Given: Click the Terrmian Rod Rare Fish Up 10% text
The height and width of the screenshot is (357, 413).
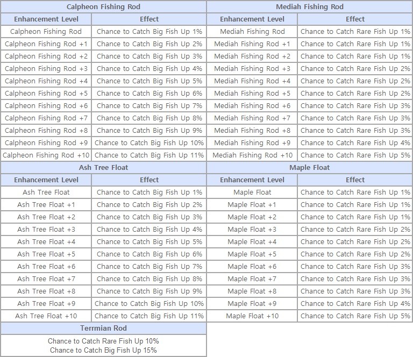Looking at the screenshot, I should [103, 341].
